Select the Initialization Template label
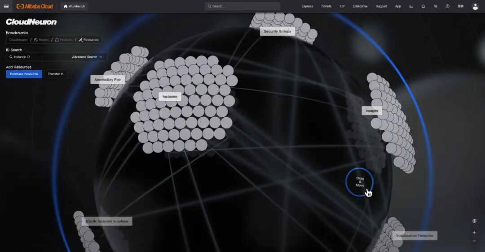The height and width of the screenshot is (252, 485). (415, 235)
